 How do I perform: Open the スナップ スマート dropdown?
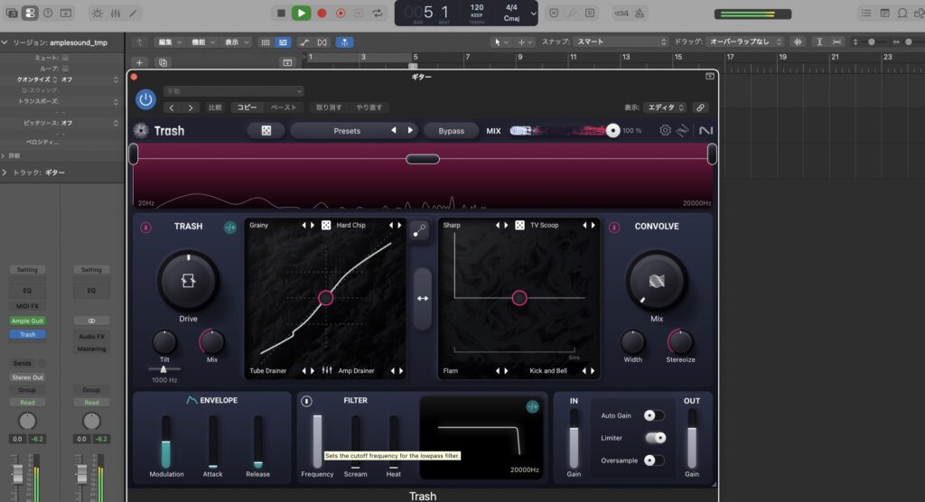(x=621, y=42)
